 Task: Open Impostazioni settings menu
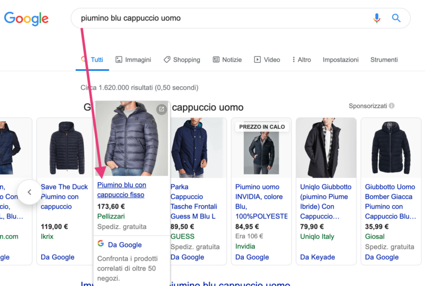pyautogui.click(x=341, y=60)
